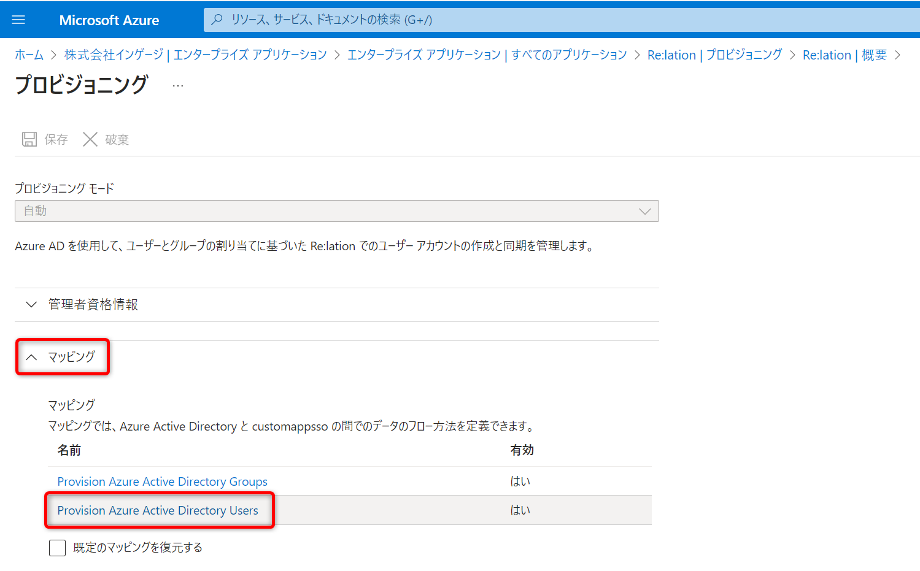Open Provision Azure Active Directory Groups mapping

(x=162, y=481)
